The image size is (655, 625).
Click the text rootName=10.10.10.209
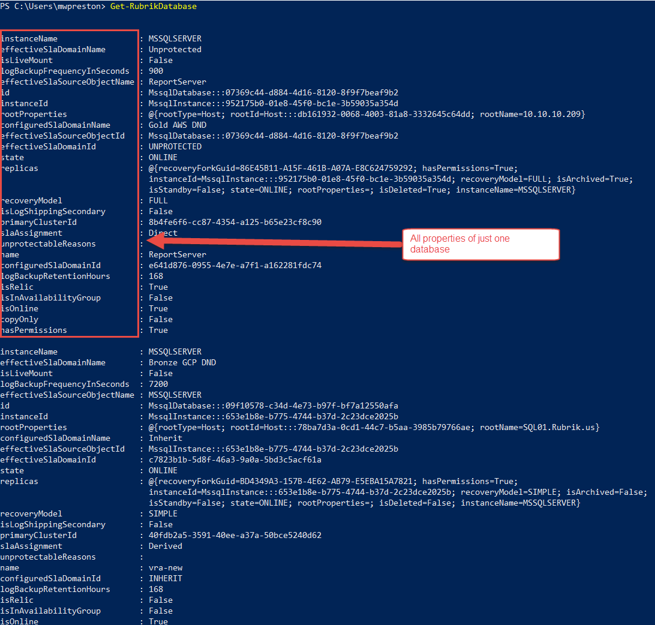click(x=530, y=115)
